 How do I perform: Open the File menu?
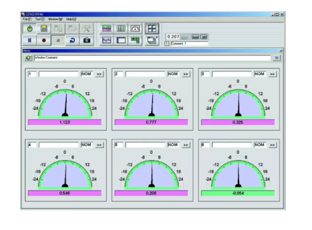[27, 19]
